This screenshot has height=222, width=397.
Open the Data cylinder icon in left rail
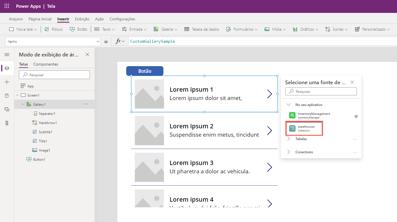(x=7, y=96)
